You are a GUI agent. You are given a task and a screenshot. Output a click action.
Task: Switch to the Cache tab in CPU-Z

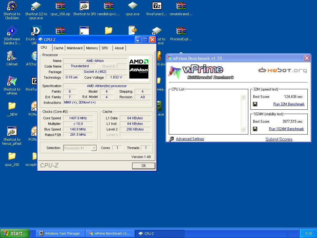(59, 48)
